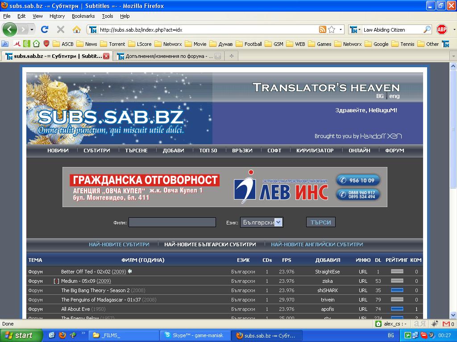Open the green tray icon in system tray

point(408,335)
